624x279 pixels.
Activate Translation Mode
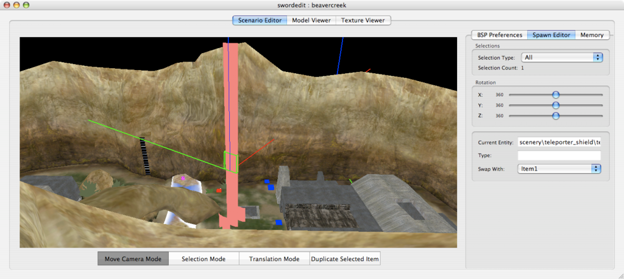click(x=274, y=259)
